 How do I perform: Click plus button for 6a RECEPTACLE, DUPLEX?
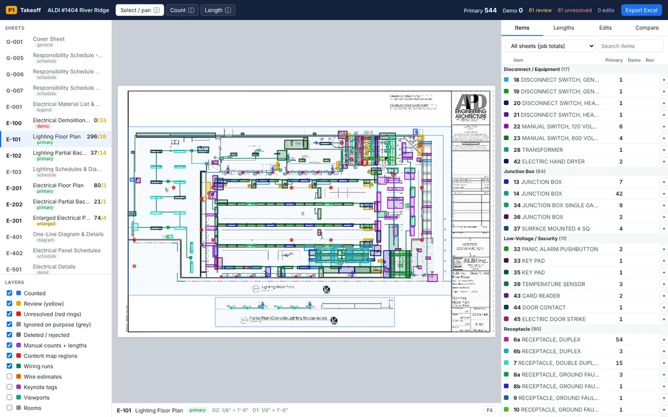coord(664,340)
